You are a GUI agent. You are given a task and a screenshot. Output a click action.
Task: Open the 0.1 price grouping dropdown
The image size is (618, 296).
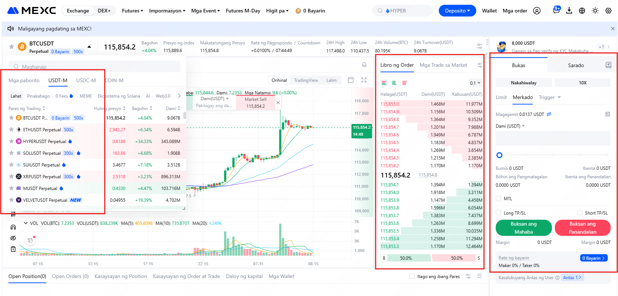[x=475, y=83]
